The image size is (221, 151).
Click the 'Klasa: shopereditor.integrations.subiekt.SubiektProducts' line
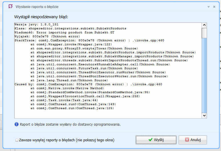click(70, 28)
